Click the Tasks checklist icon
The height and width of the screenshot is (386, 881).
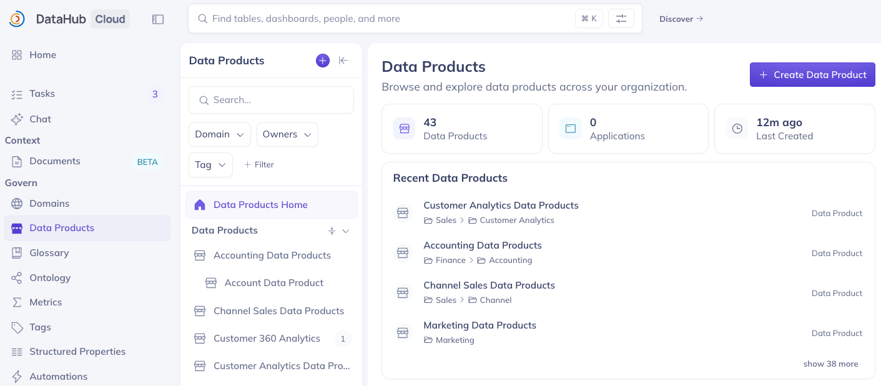click(17, 94)
